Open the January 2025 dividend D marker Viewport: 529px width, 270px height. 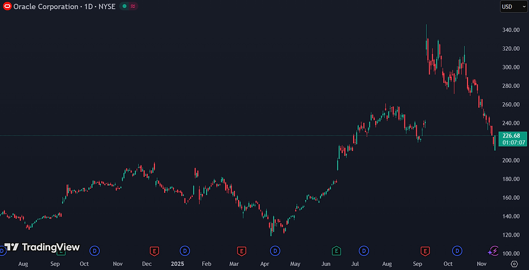185,251
